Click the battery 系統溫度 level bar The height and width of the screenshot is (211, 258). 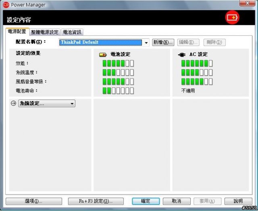point(118,72)
